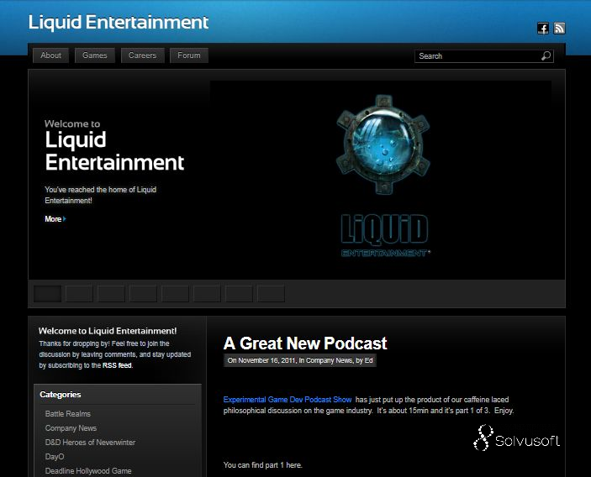Open D&D Heroes of Neverwinter category
Screen dimensions: 591x477
tap(90, 443)
